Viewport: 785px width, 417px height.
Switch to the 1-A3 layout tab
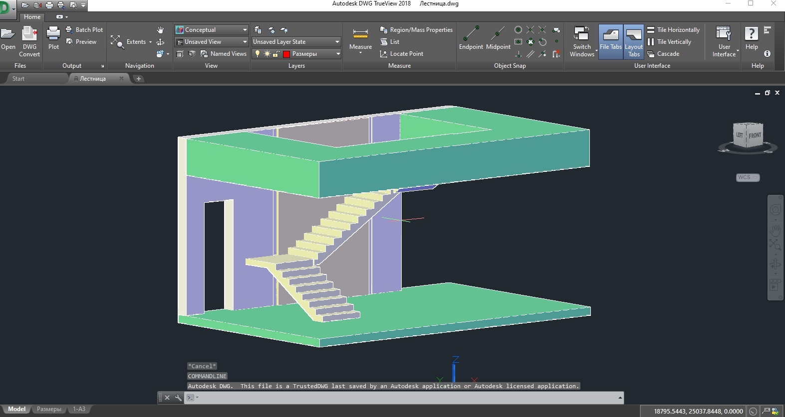point(79,409)
